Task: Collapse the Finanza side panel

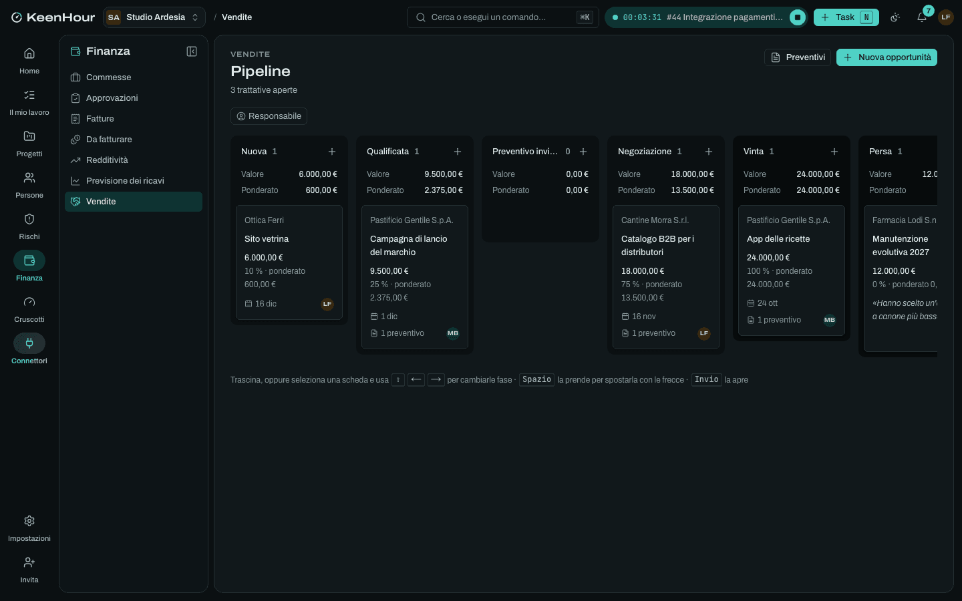Action: click(192, 51)
